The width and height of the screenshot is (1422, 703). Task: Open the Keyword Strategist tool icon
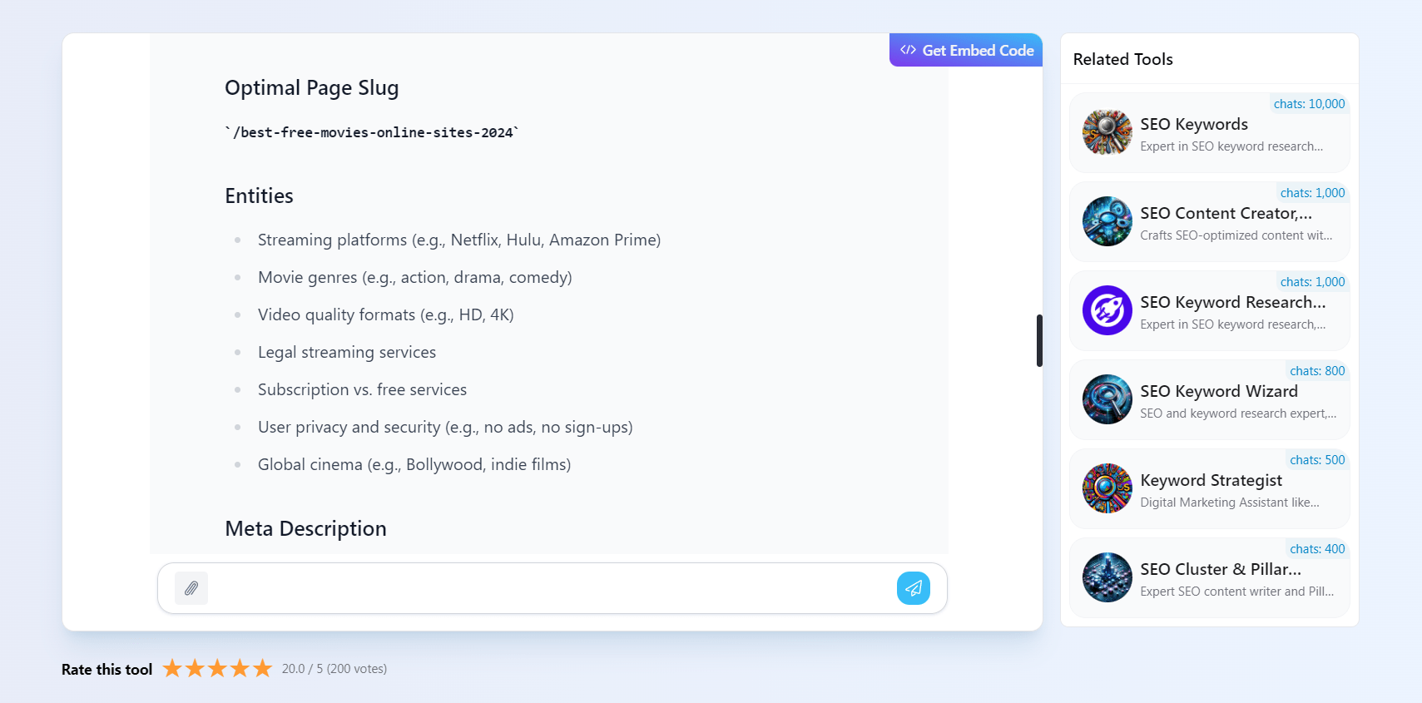point(1107,488)
